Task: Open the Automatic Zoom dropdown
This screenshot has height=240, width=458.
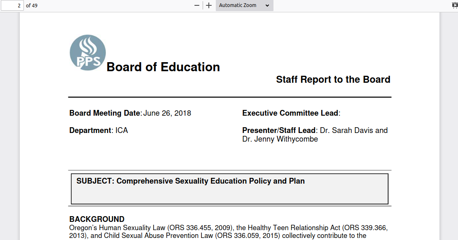Action: click(245, 5)
